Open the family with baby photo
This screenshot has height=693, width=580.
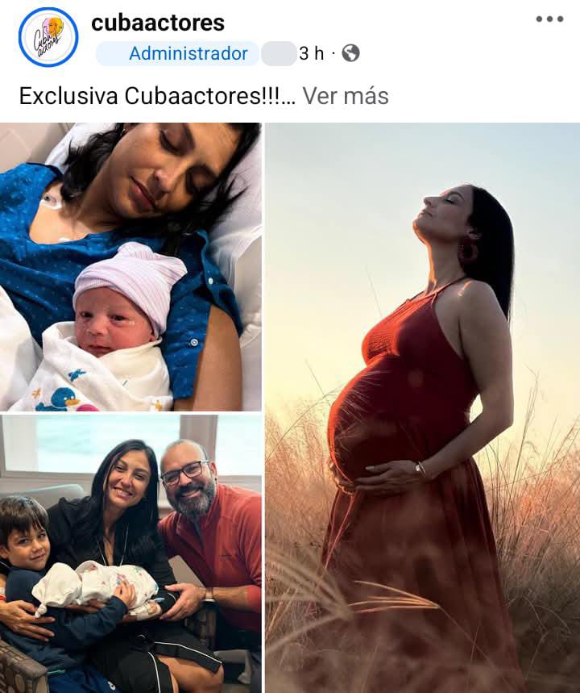click(130, 553)
